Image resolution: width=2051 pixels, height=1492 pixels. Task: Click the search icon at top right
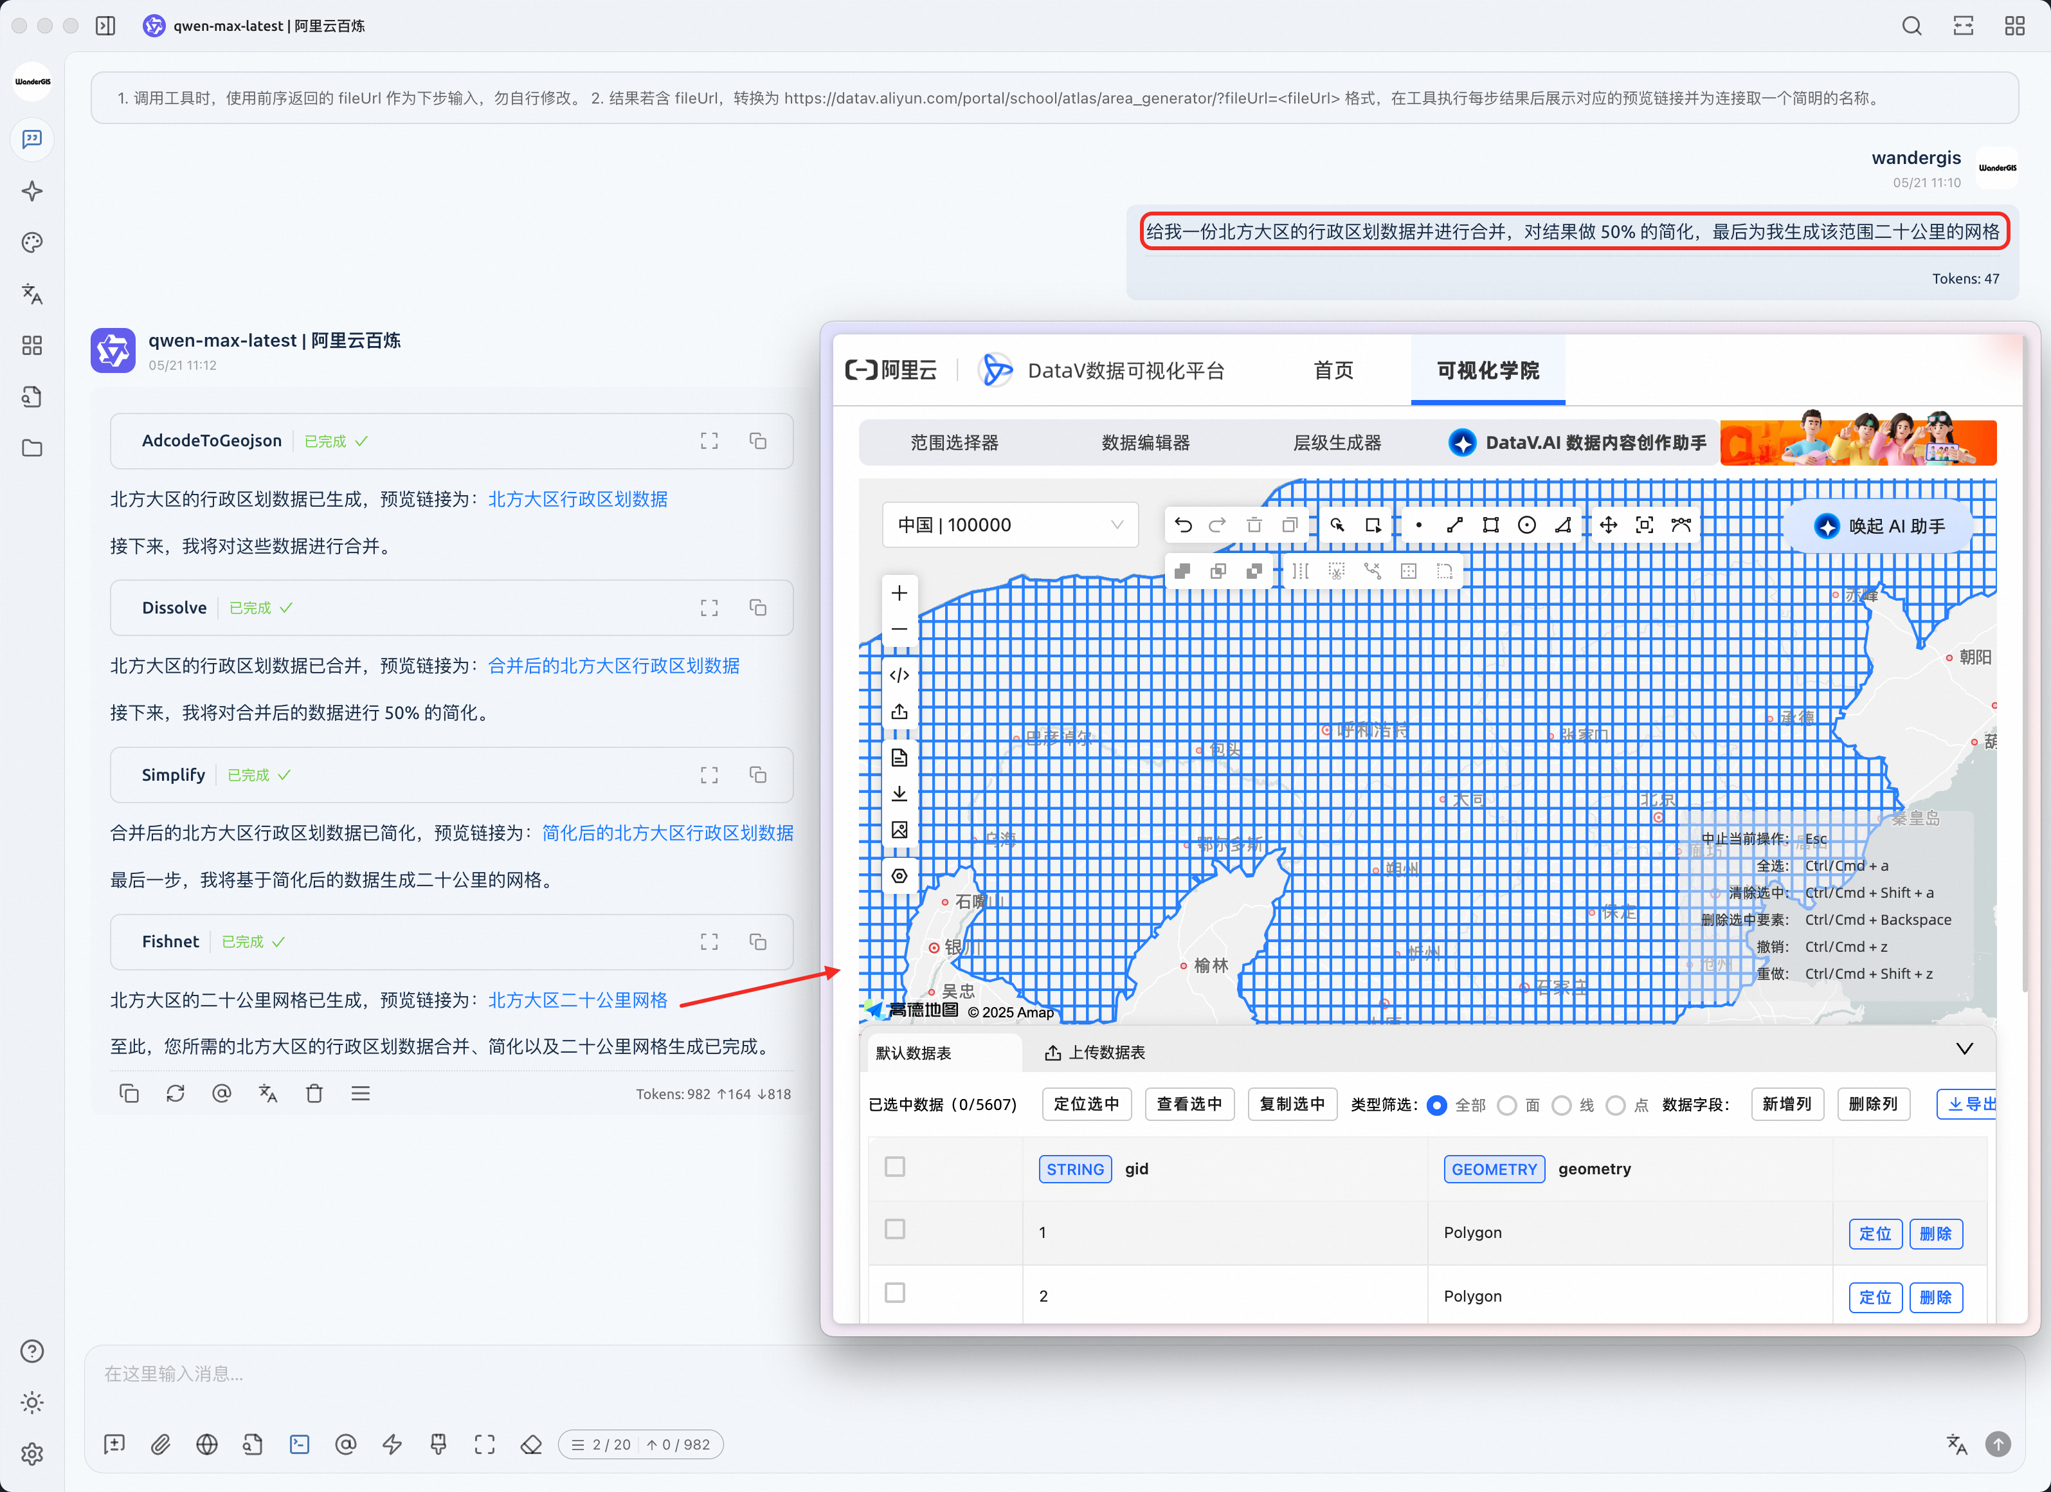(1911, 25)
